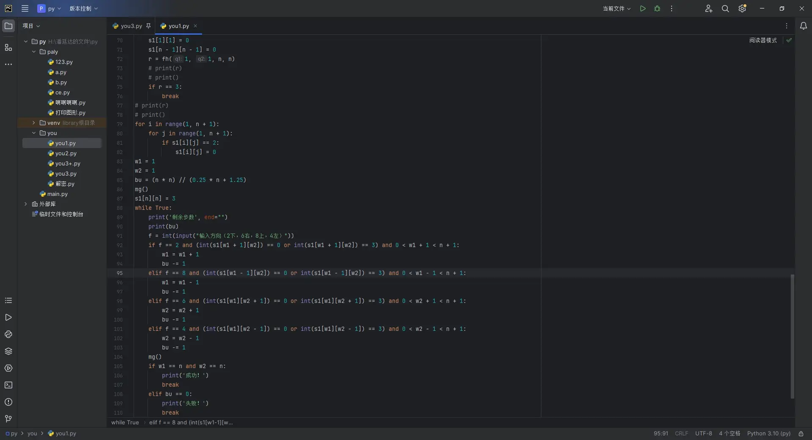Open the version control dropdown

(84, 8)
